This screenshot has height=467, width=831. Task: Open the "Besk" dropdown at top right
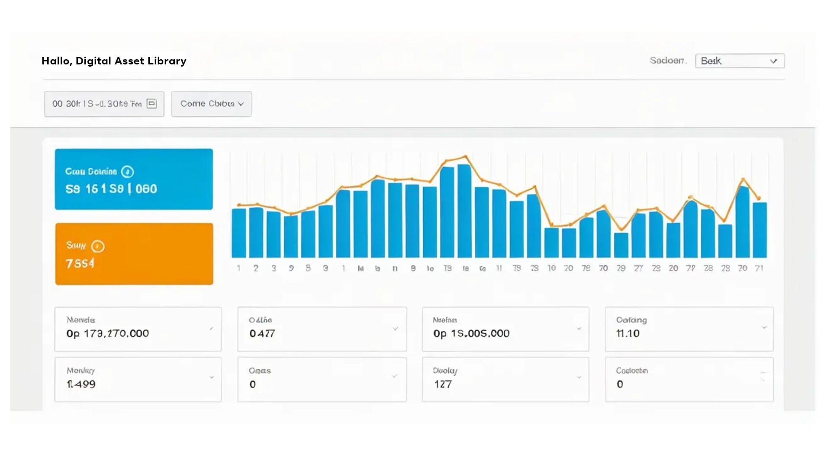pos(740,61)
